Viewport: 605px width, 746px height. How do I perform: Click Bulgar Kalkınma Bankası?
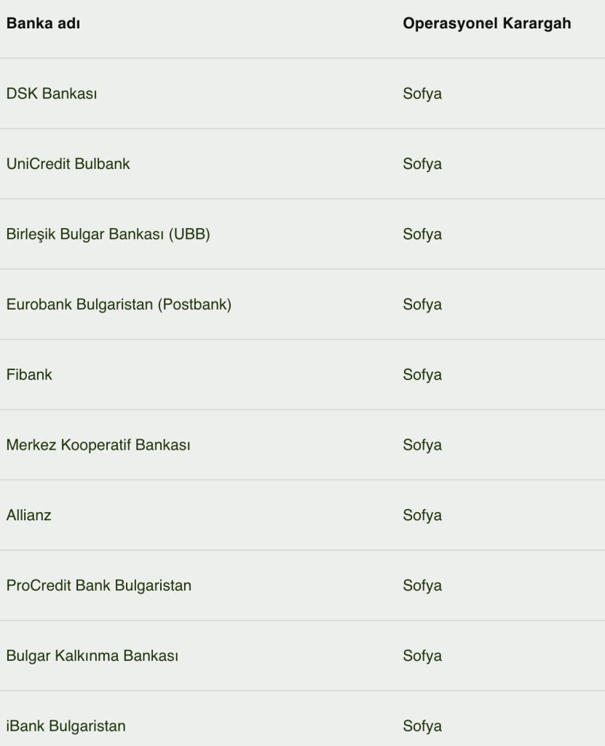pos(92,656)
